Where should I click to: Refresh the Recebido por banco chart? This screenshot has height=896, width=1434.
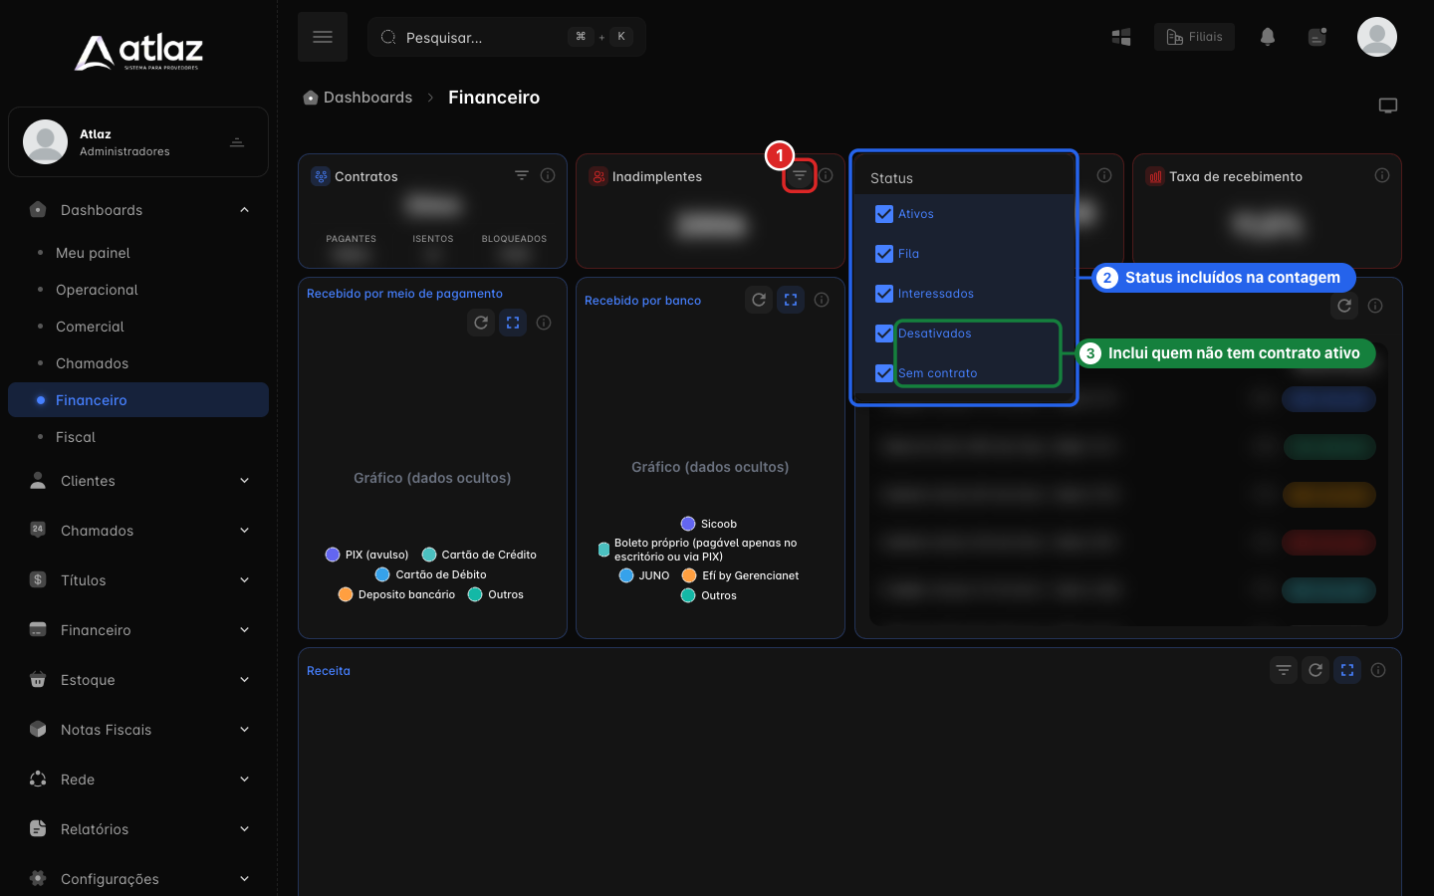pyautogui.click(x=759, y=300)
